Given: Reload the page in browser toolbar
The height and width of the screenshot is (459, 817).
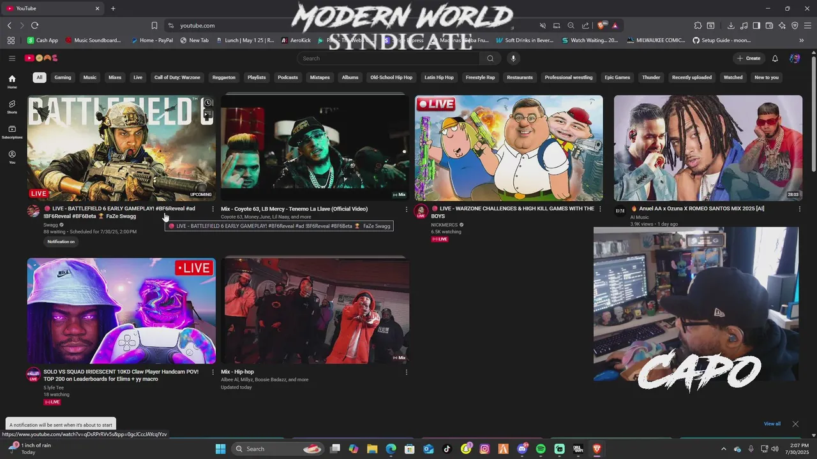Looking at the screenshot, I should 34,25.
